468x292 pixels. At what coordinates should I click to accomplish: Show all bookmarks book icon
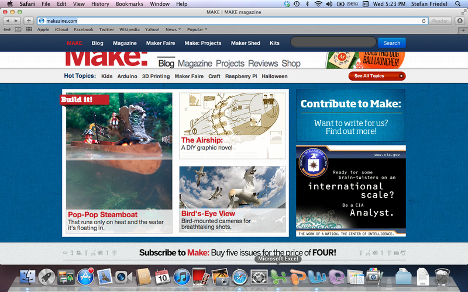point(18,30)
